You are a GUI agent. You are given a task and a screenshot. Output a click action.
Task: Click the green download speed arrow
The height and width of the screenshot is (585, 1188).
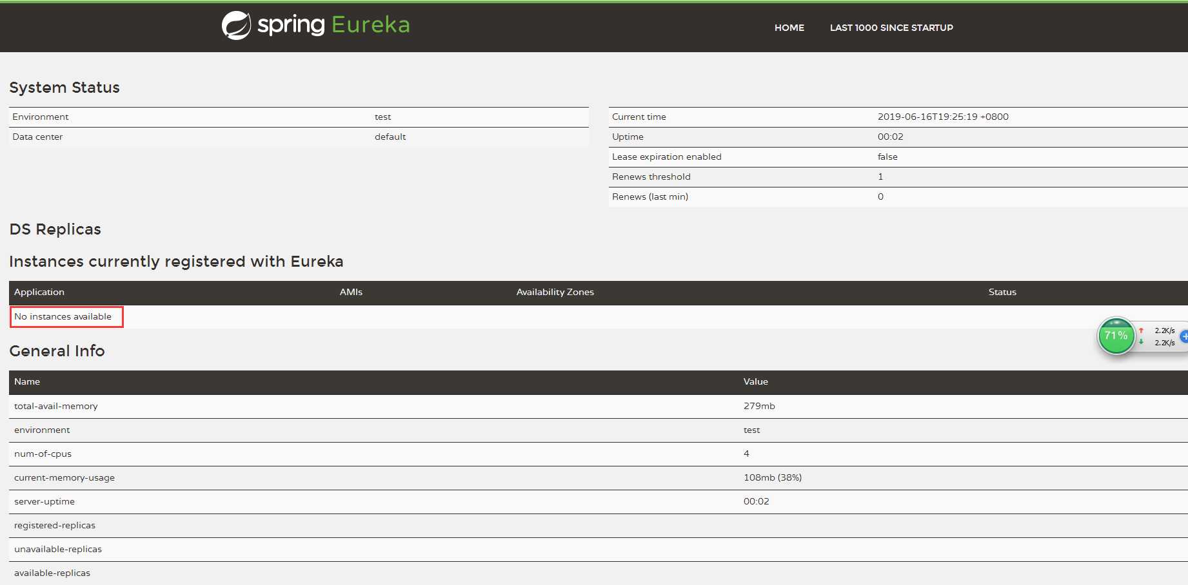point(1141,342)
